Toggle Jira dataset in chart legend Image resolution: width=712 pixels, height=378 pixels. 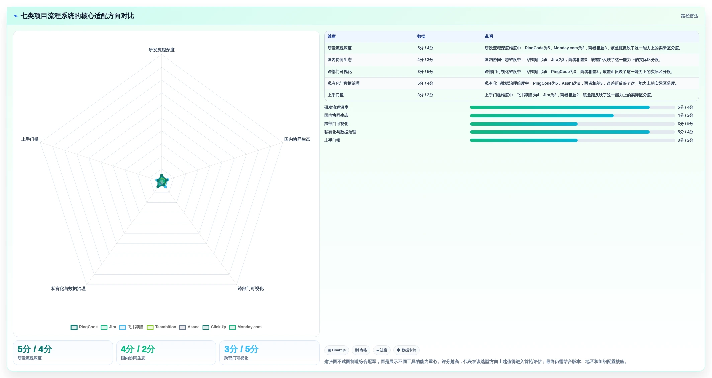coord(108,327)
